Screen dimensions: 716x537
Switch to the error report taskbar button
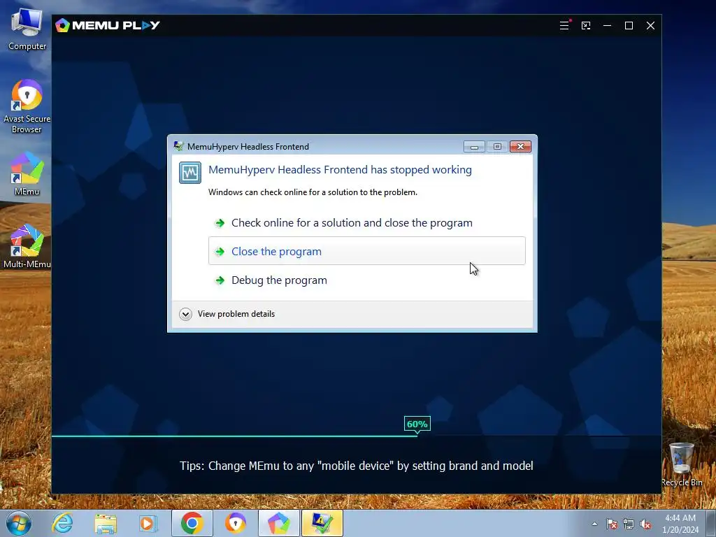tap(322, 523)
